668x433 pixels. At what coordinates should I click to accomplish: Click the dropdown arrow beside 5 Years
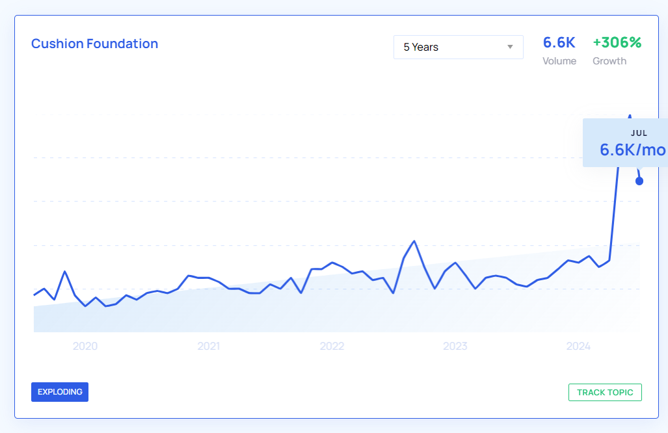[x=510, y=47]
